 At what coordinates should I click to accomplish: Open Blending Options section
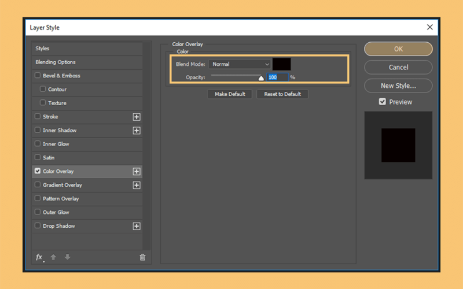(x=87, y=62)
